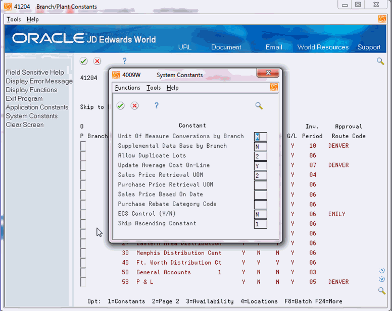Viewport: 392px width, 311px height.
Task: Click the red X cancel icon in the main window
Action: (97, 61)
